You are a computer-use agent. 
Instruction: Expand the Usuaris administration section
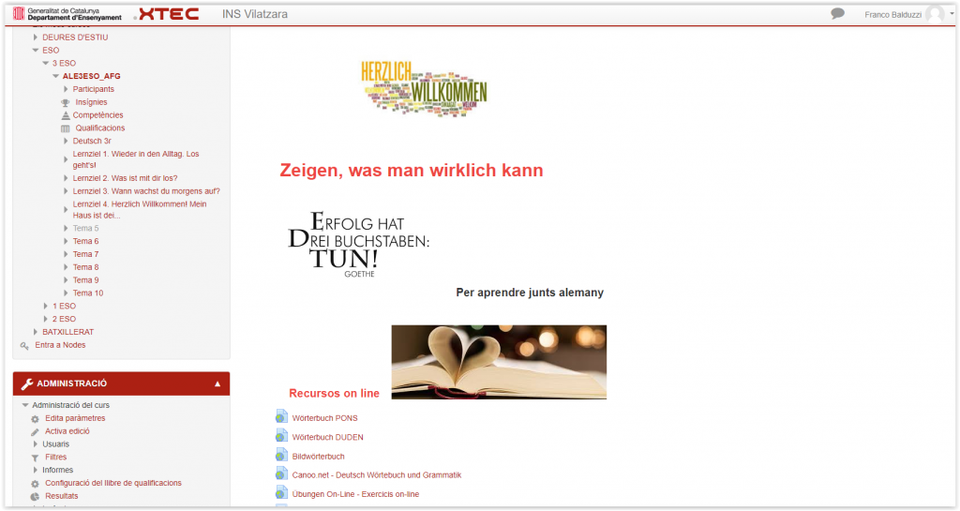(36, 444)
